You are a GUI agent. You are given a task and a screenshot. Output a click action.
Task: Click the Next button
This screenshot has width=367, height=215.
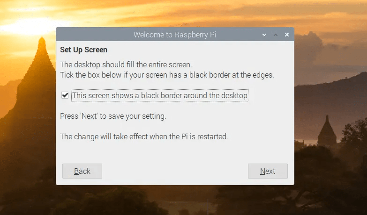pos(268,171)
